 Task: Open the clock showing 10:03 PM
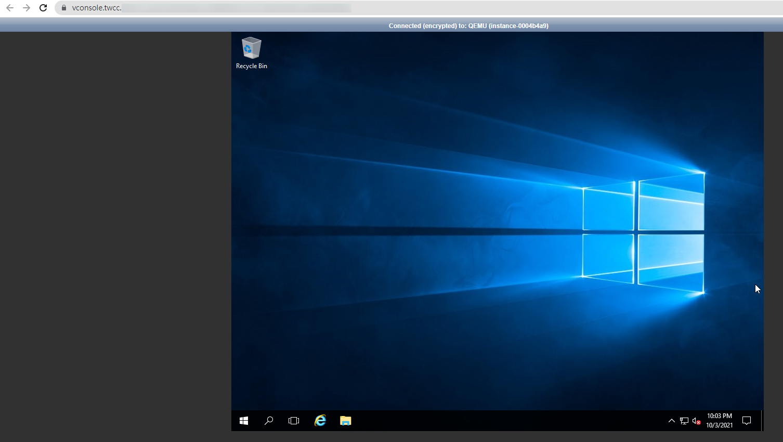[x=720, y=421]
